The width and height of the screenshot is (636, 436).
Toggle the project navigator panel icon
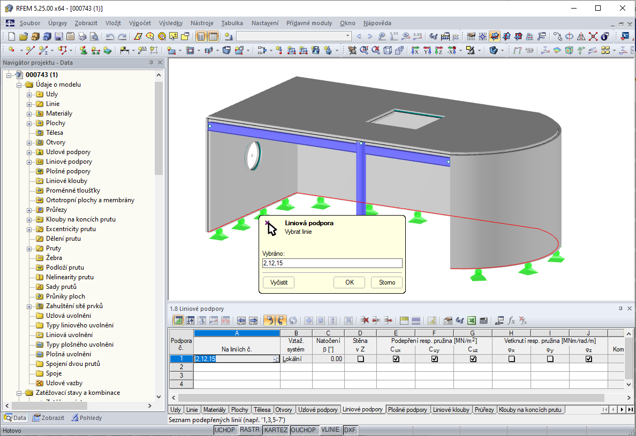pos(201,36)
